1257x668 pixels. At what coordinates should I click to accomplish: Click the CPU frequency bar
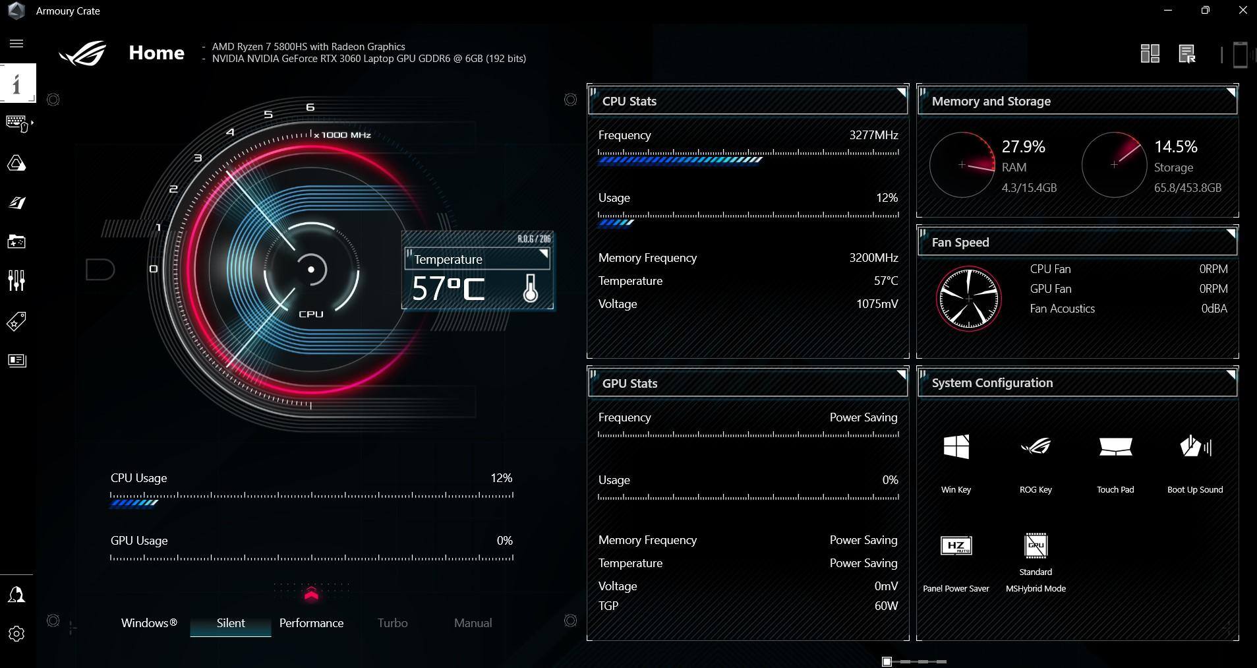[x=747, y=156]
